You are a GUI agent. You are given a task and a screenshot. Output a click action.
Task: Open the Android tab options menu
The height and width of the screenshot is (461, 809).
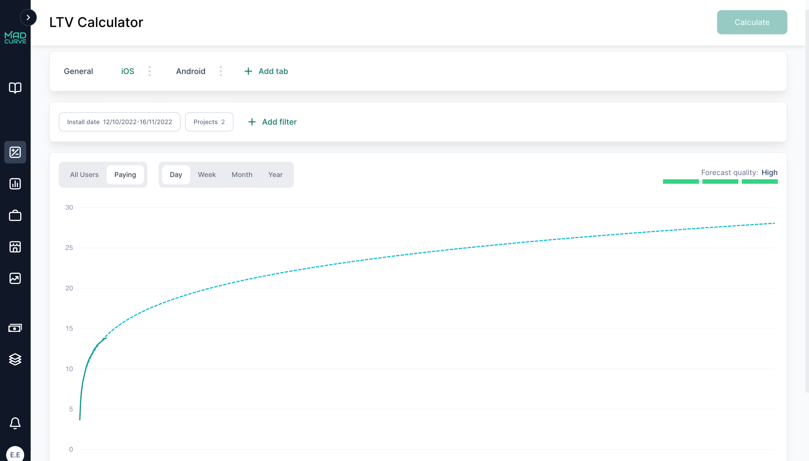[221, 71]
